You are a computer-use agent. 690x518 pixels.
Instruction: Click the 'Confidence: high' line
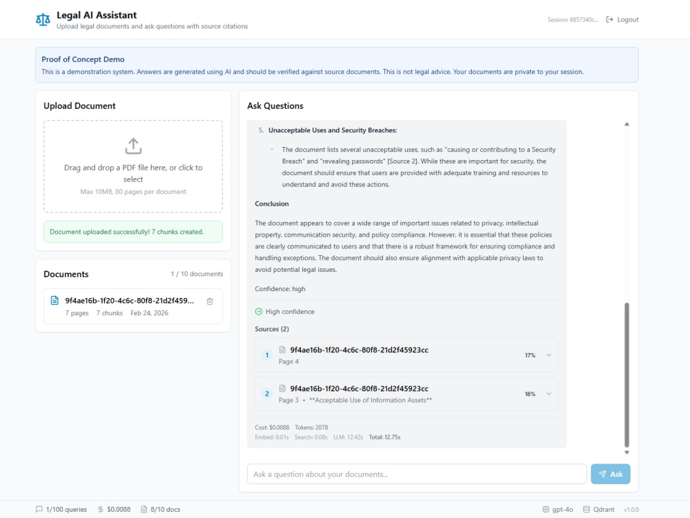(x=280, y=289)
